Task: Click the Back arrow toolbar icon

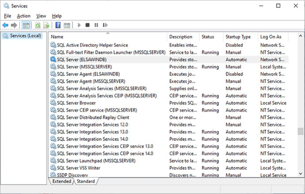Action: [5, 25]
